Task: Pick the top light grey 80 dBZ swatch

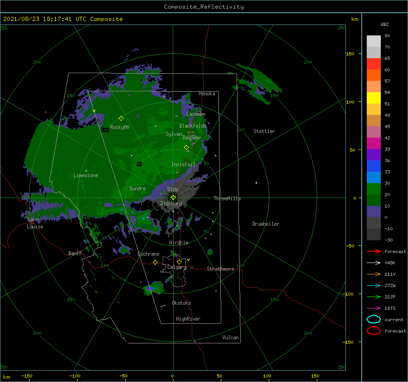Action: [x=374, y=41]
